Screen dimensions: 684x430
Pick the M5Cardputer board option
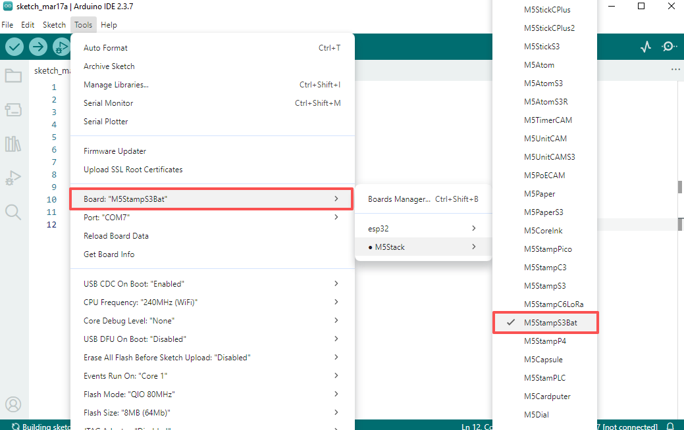[547, 396]
